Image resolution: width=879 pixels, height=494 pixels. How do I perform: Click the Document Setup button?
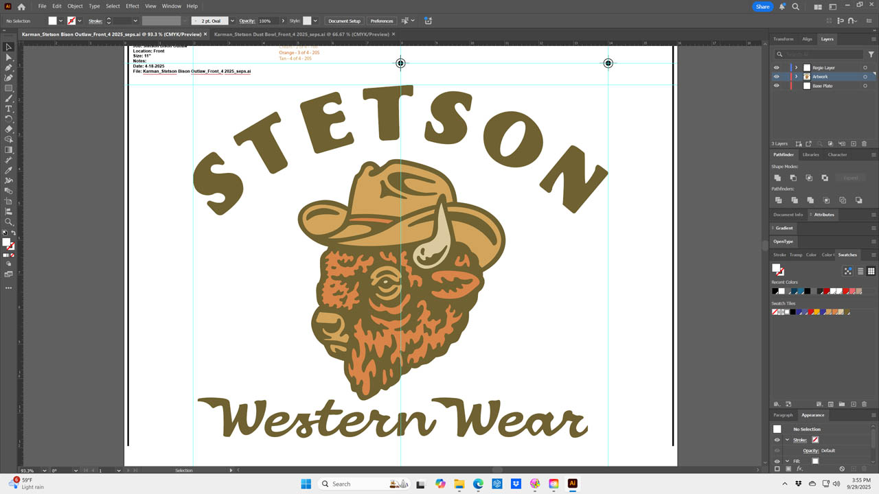pyautogui.click(x=344, y=21)
